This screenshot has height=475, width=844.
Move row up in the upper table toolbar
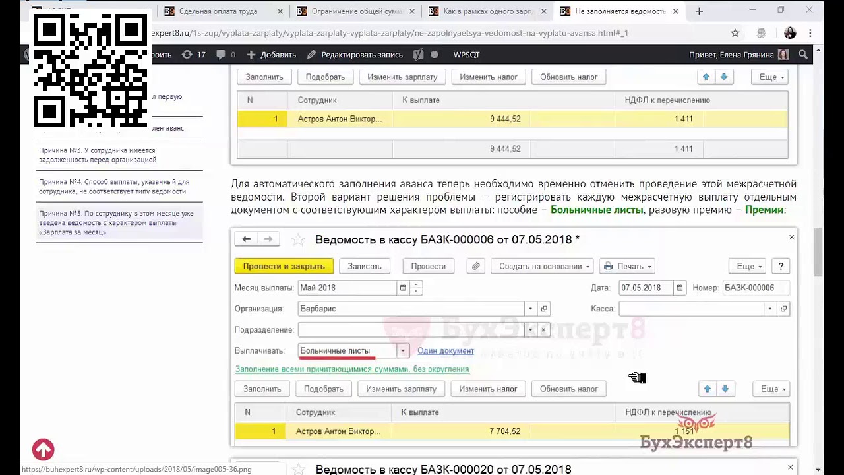coord(706,77)
